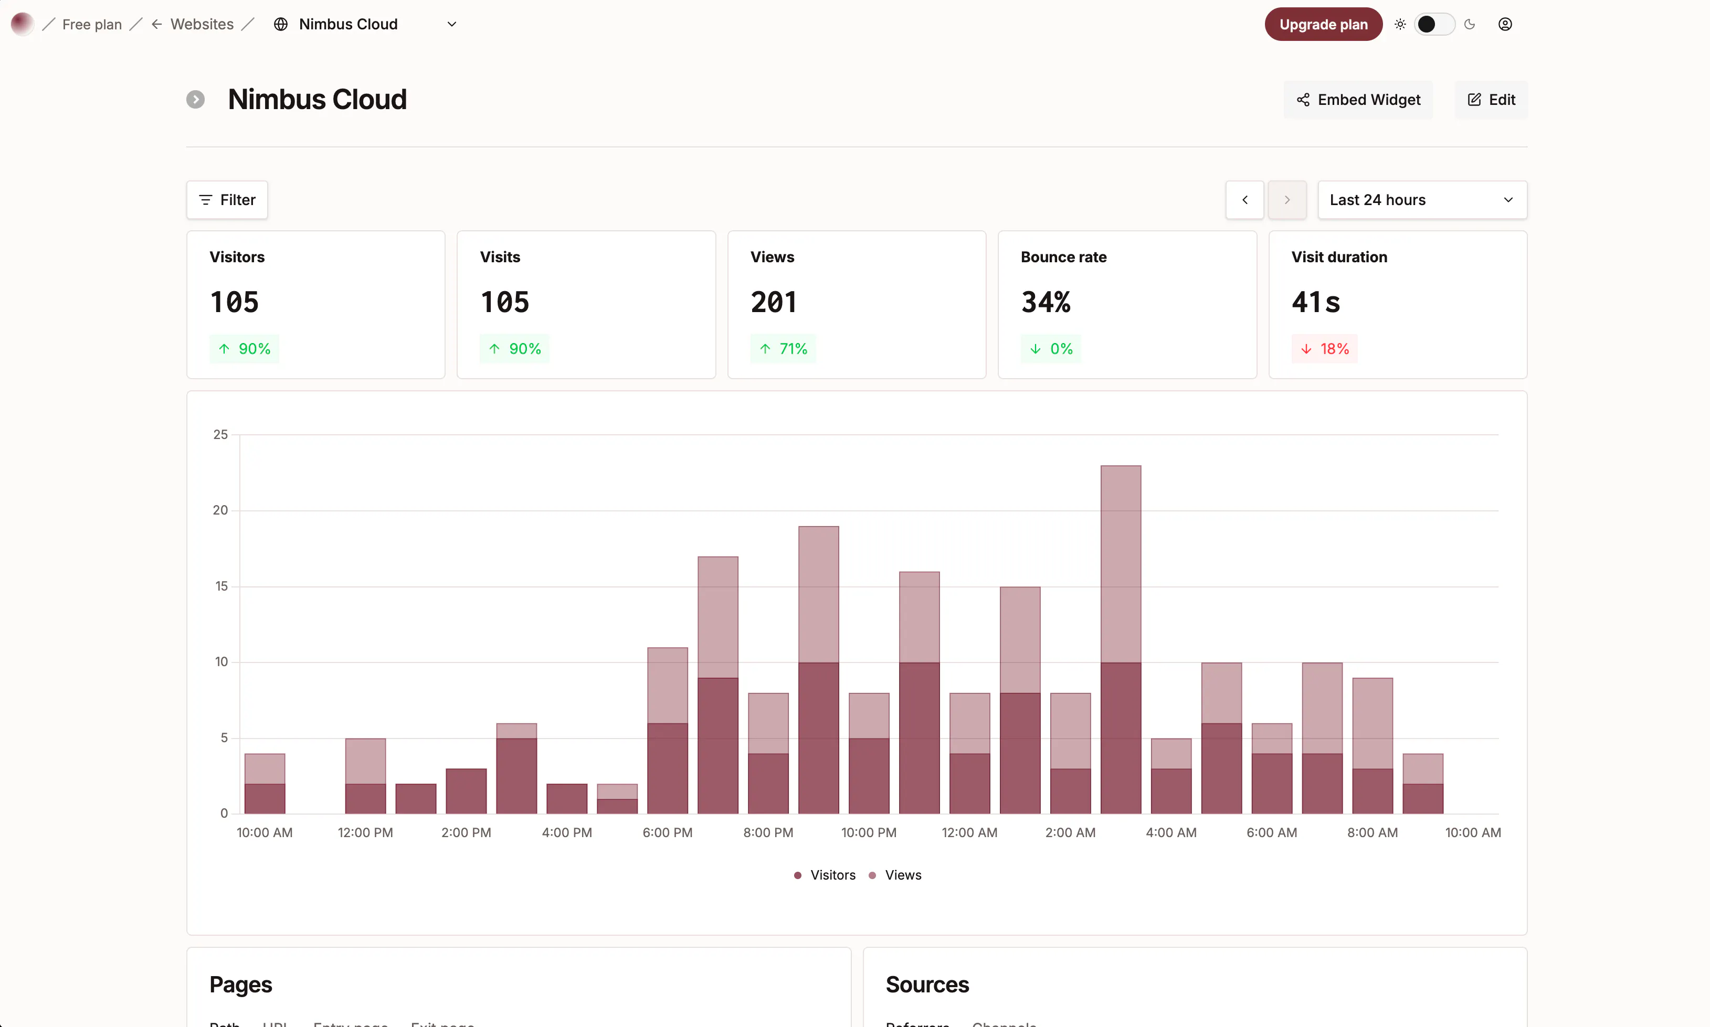Click the Nimbus Cloud page title
Image resolution: width=1710 pixels, height=1027 pixels.
coord(317,100)
